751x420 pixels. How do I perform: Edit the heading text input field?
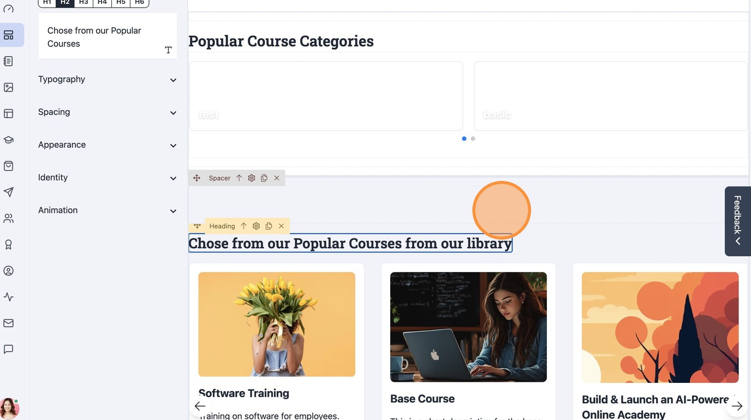[108, 36]
